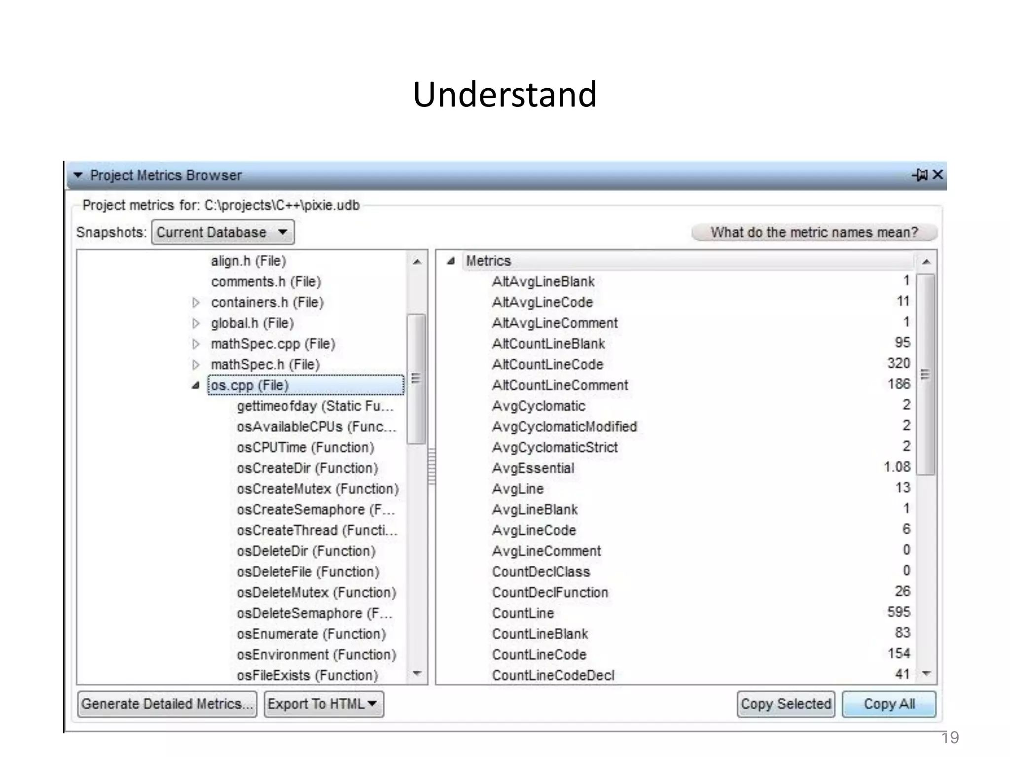Image resolution: width=1010 pixels, height=757 pixels.
Task: Select osCreateMutex function in tree
Action: pyautogui.click(x=318, y=489)
